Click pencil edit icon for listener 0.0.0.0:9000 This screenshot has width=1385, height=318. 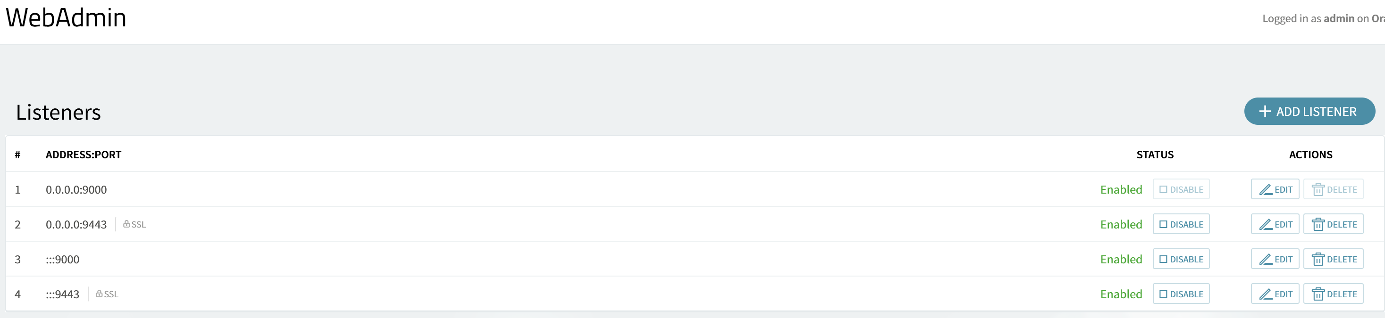tap(1266, 189)
